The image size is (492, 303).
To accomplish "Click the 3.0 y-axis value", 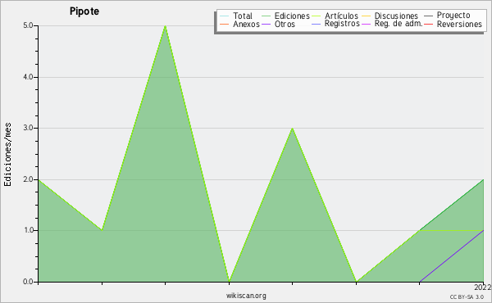I will (x=28, y=128).
